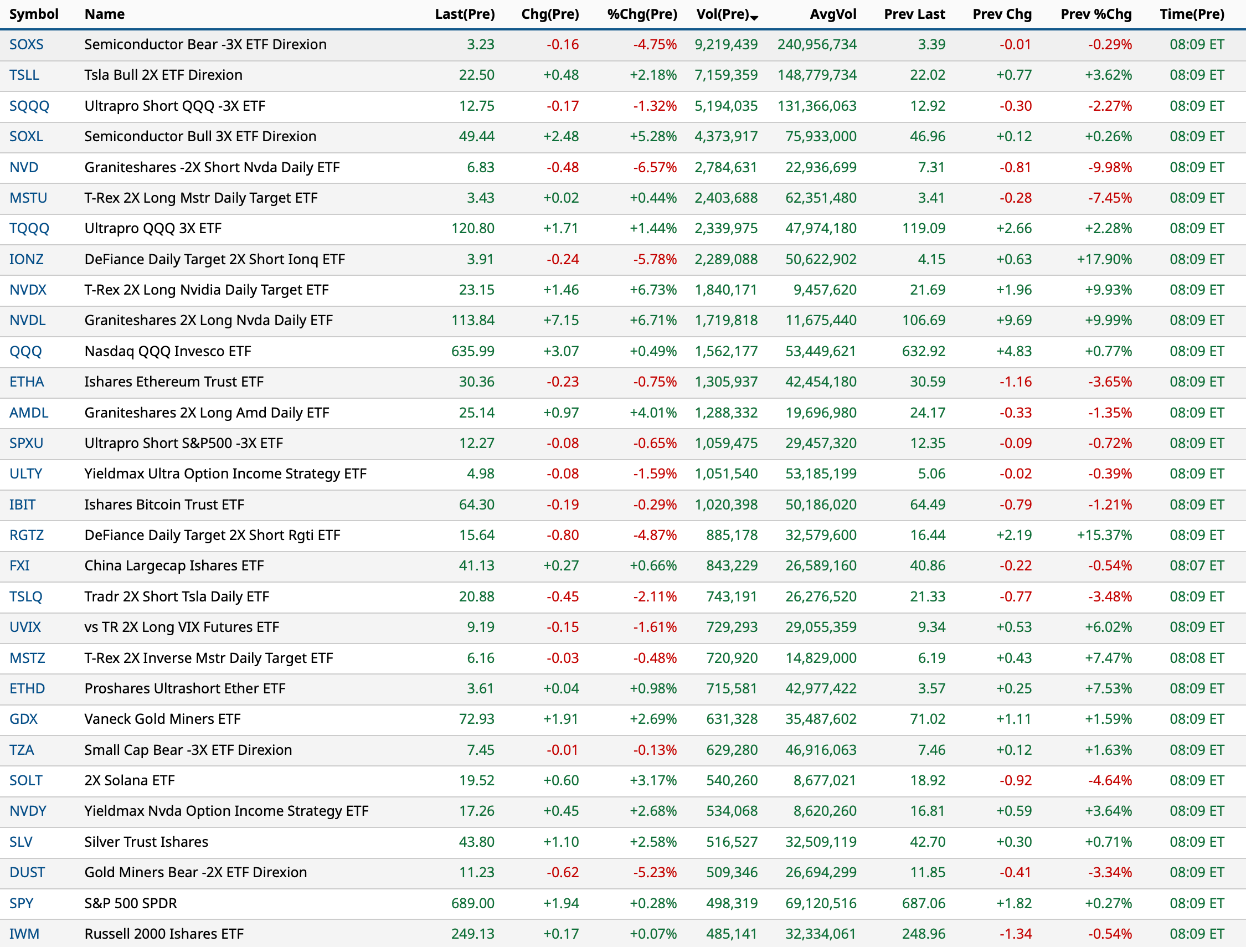
Task: Sort by Prev %Chg column header
Action: coord(1095,14)
